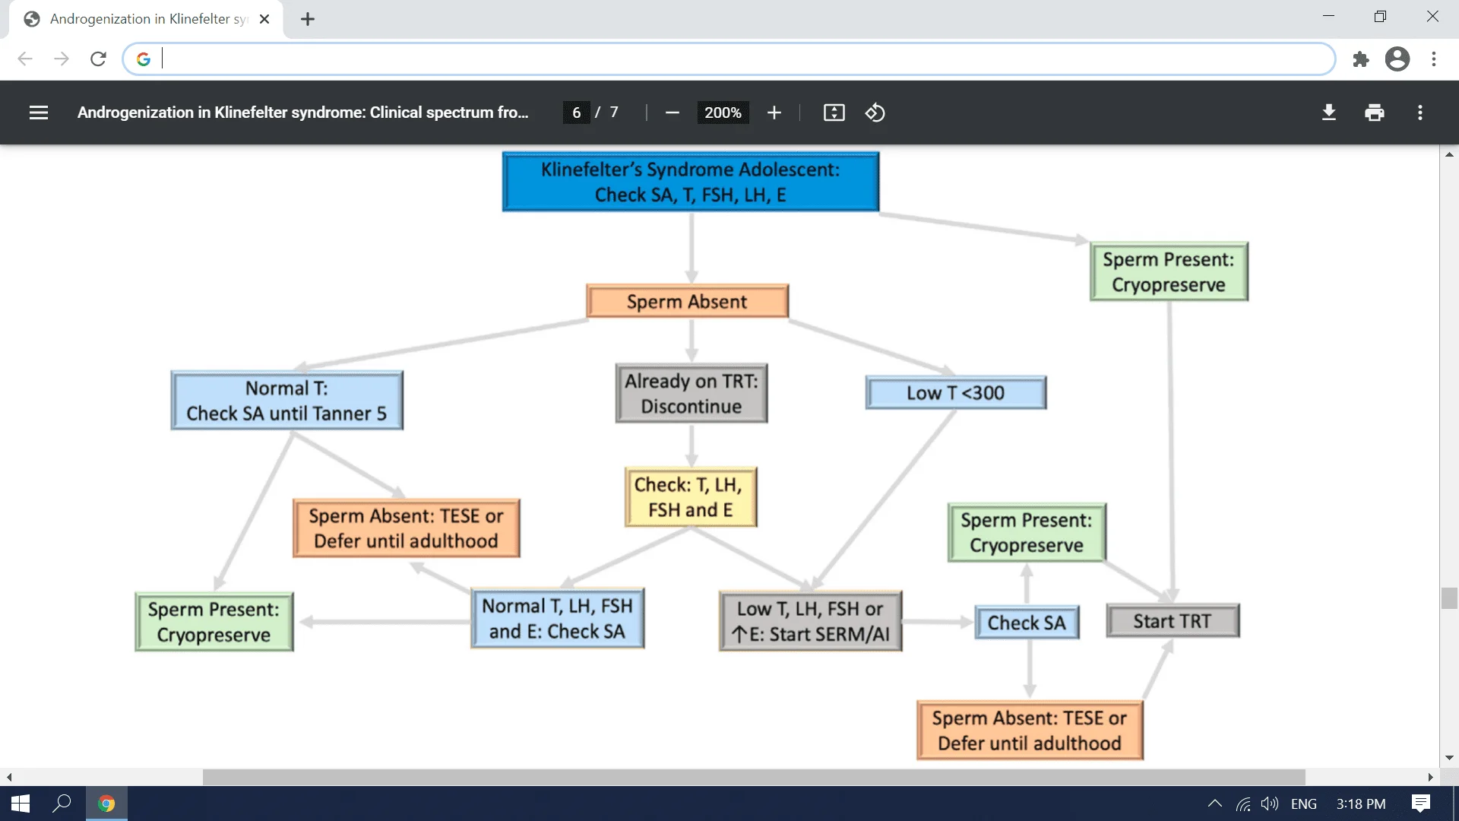
Task: Show hidden system tray icons
Action: (1214, 804)
